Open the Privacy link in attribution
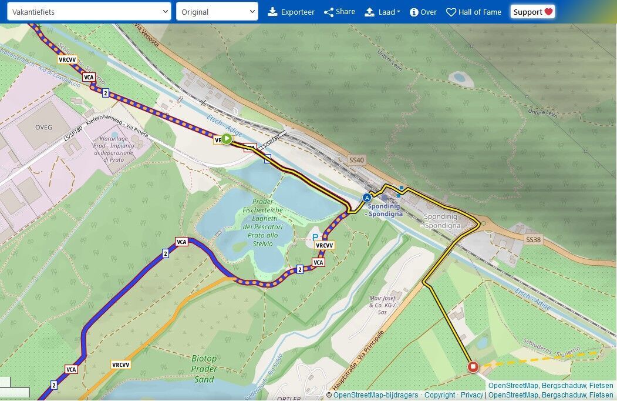 472,395
